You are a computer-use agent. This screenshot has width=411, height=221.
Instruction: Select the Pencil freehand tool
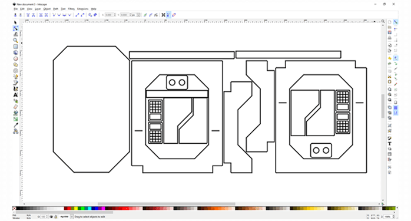click(x=15, y=77)
